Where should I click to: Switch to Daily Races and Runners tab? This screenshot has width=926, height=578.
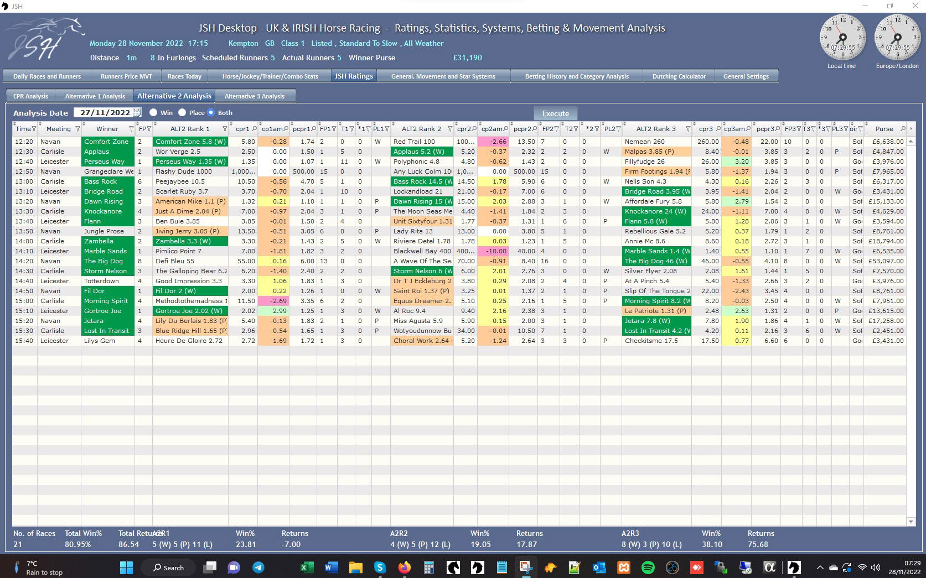tap(47, 76)
